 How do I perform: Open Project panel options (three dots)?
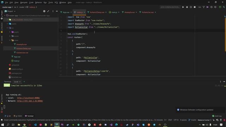(53, 11)
